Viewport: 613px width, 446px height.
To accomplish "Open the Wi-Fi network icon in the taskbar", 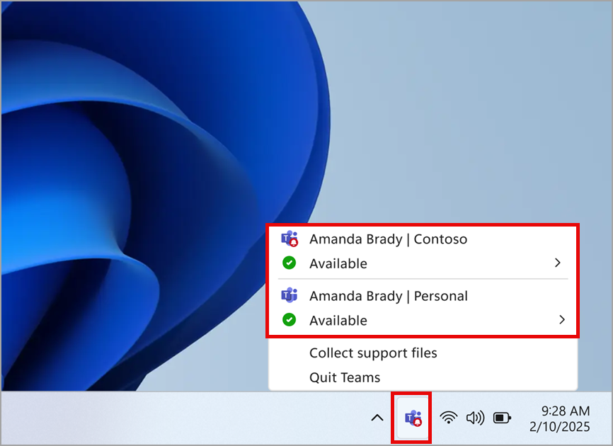I will point(448,418).
